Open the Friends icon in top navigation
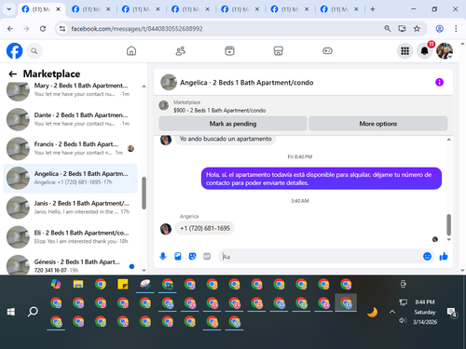The image size is (466, 349). coord(181,51)
